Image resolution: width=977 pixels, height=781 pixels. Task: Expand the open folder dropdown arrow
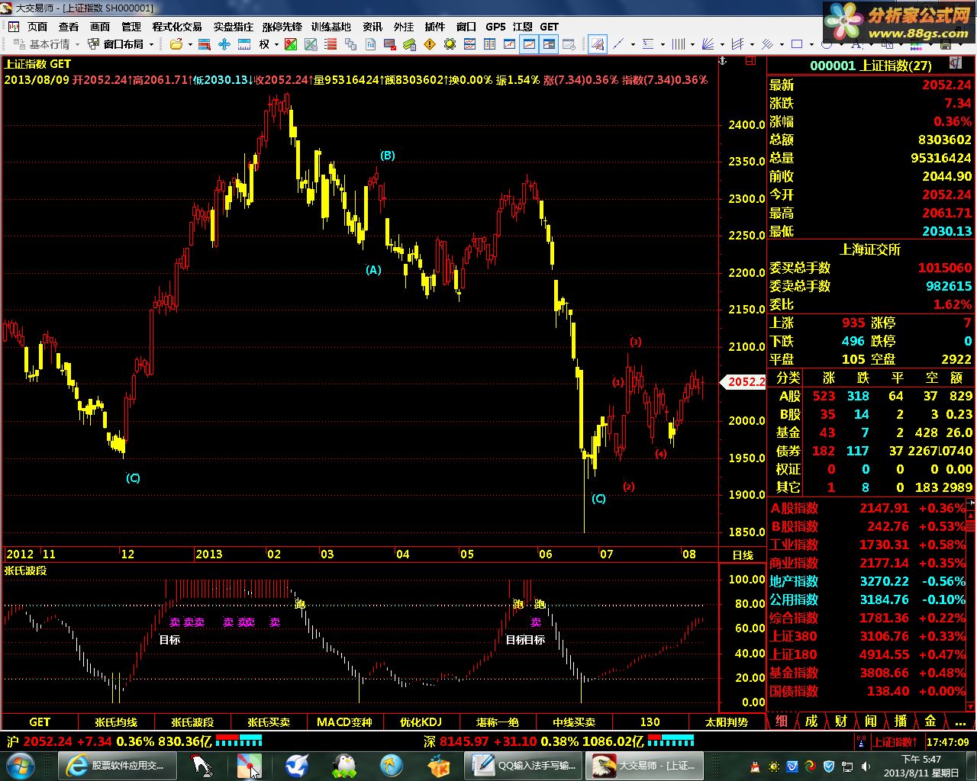click(190, 44)
